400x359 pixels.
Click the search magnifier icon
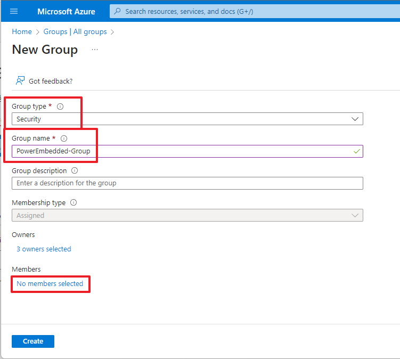(x=118, y=11)
